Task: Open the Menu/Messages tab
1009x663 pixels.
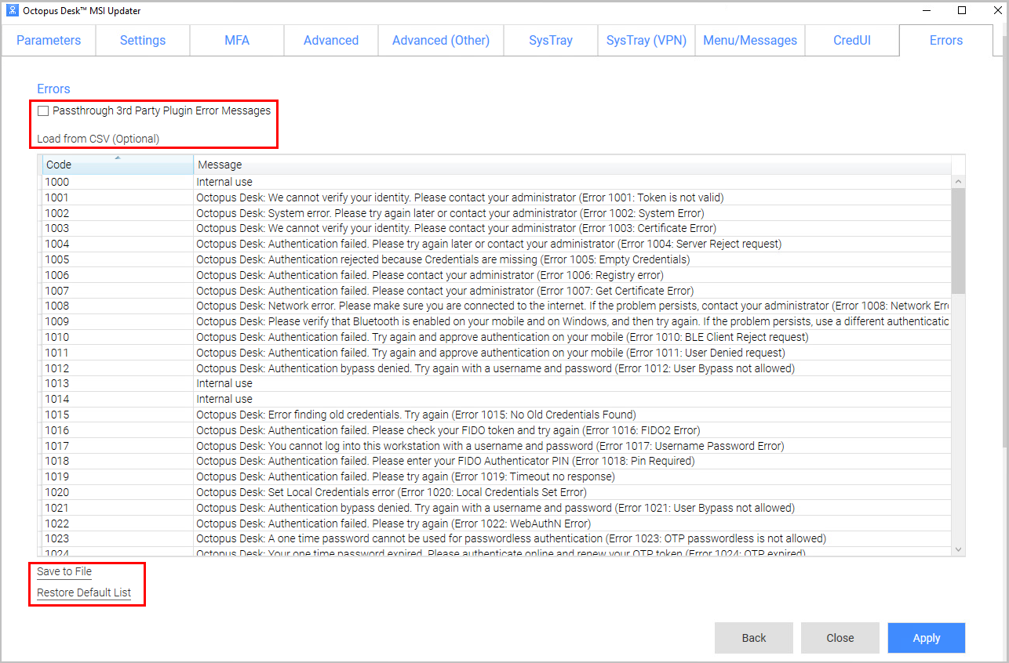Action: pyautogui.click(x=750, y=41)
